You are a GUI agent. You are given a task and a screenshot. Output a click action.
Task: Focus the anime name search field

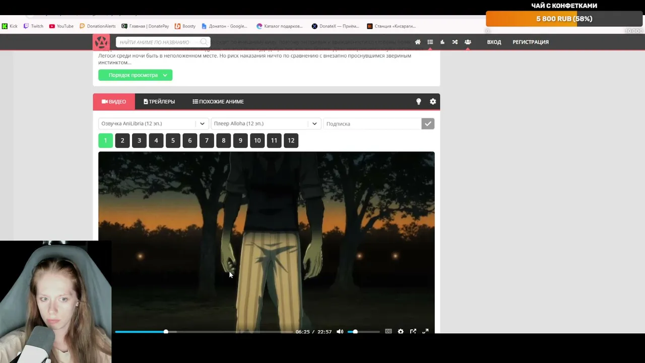(159, 42)
